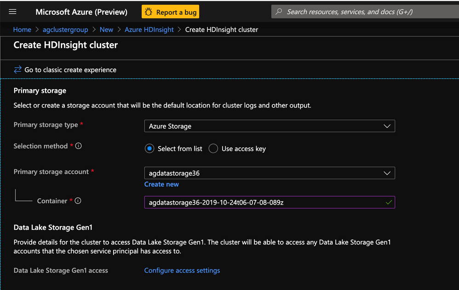This screenshot has width=459, height=290.
Task: Show Container info tooltip icon
Action: [x=78, y=201]
